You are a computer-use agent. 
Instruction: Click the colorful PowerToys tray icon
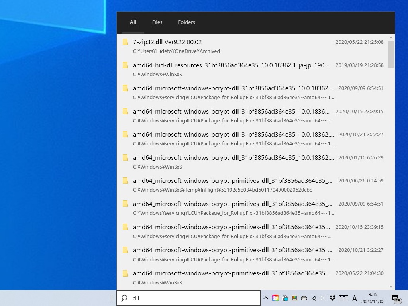click(x=294, y=298)
